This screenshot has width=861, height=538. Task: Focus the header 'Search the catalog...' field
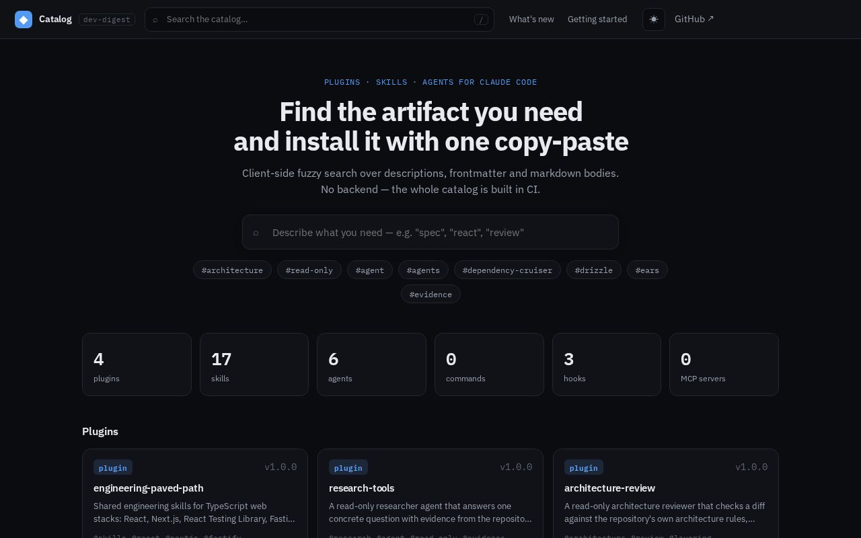[320, 20]
